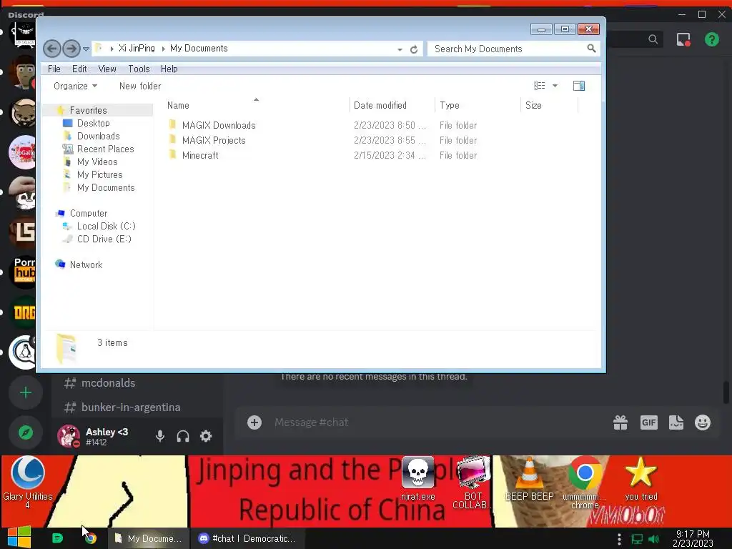Click the network icon in system tray
Screen dimensions: 732x549
pyautogui.click(x=637, y=539)
